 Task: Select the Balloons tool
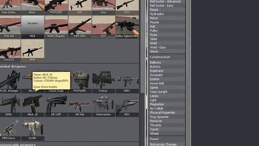click(167, 62)
